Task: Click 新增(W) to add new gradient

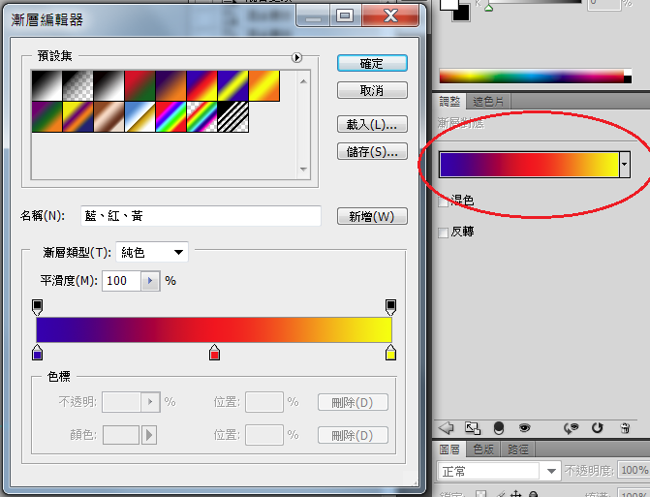Action: pos(372,216)
